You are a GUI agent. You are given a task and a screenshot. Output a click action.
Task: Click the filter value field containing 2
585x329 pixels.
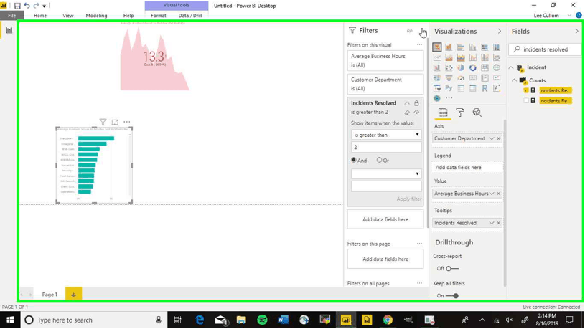coord(386,147)
